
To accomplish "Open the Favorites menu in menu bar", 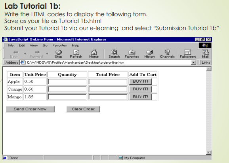I will (x=59, y=45).
